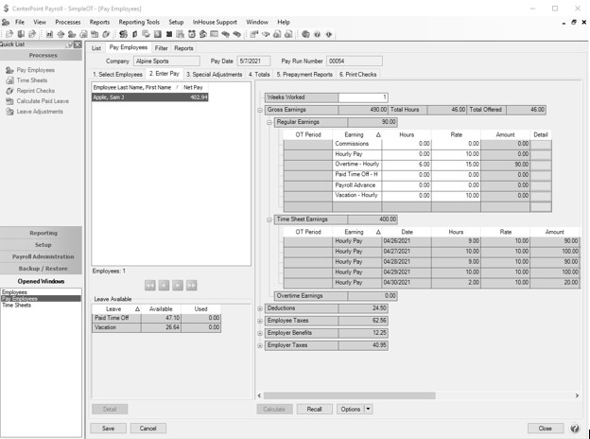Open the Options dropdown arrow

369,410
